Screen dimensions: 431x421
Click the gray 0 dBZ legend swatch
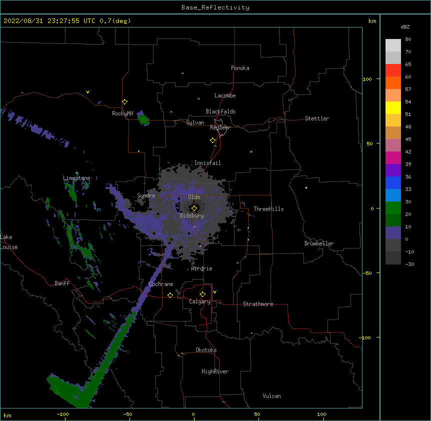[x=393, y=245]
